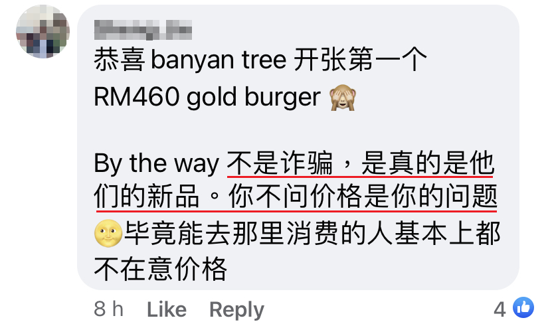
Task: Click the words banyan tree
Action: pos(219,60)
